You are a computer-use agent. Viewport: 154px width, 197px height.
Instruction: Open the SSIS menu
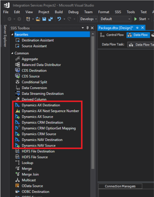[118, 12]
